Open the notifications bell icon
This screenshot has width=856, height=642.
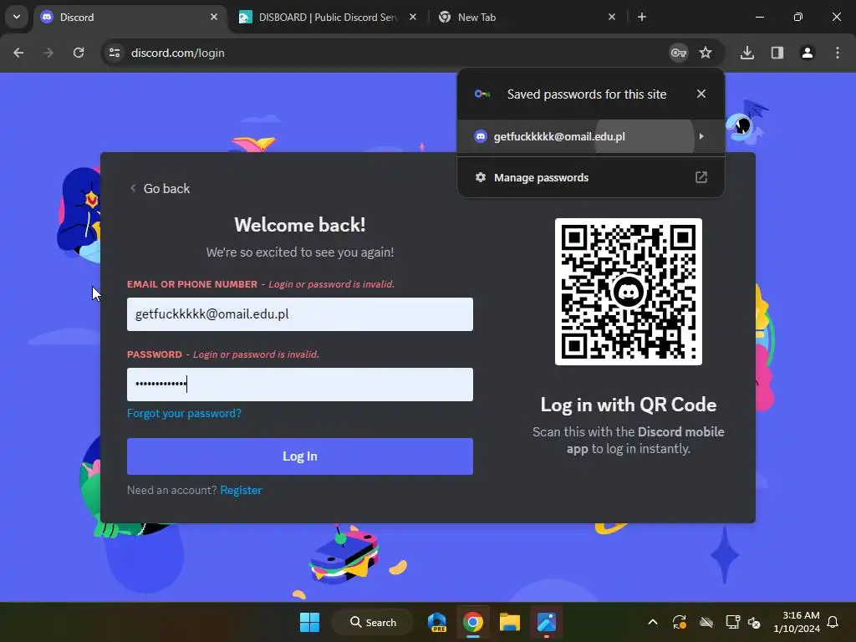(x=833, y=622)
